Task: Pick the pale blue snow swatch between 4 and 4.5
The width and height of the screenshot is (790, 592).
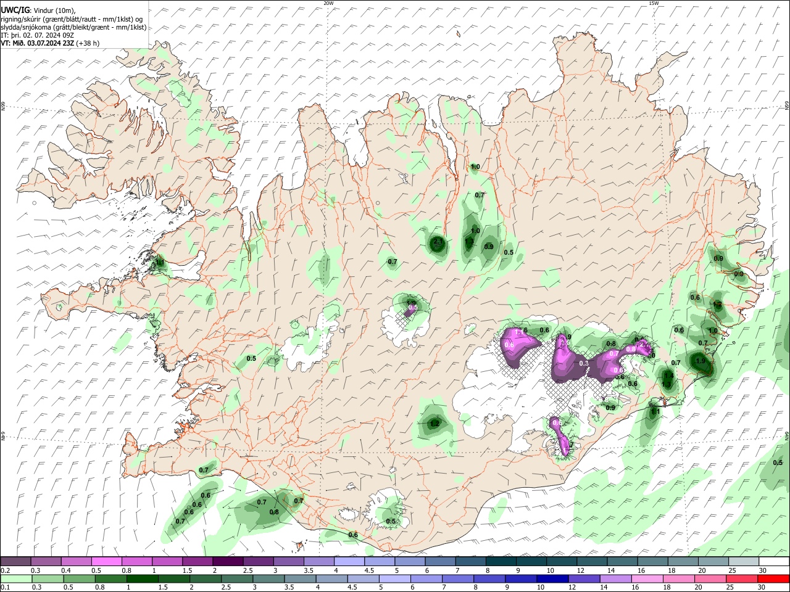Action: [349, 562]
